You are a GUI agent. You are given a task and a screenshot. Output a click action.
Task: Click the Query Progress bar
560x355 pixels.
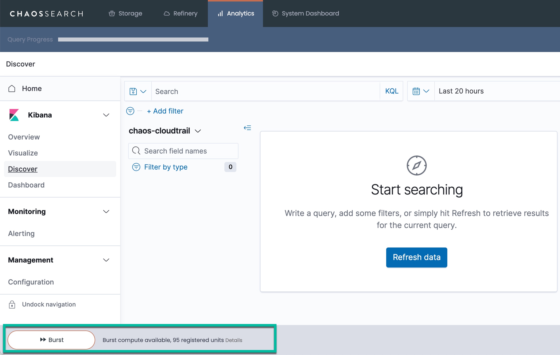tap(133, 39)
